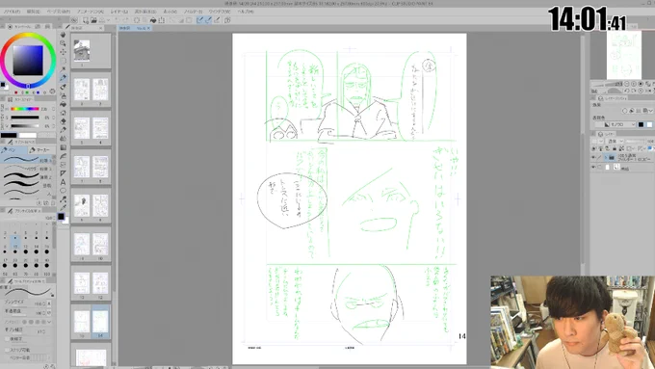This screenshot has height=369, width=655.
Task: Click the layer opacity slider
Action: pos(635,142)
